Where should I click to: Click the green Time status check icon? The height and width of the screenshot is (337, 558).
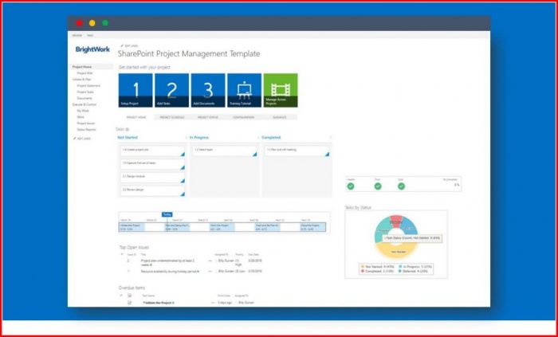(378, 186)
